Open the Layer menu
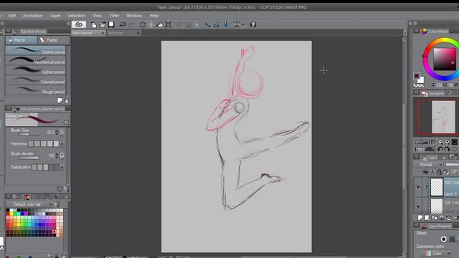Screen dimensions: 459x258 pyautogui.click(x=55, y=16)
